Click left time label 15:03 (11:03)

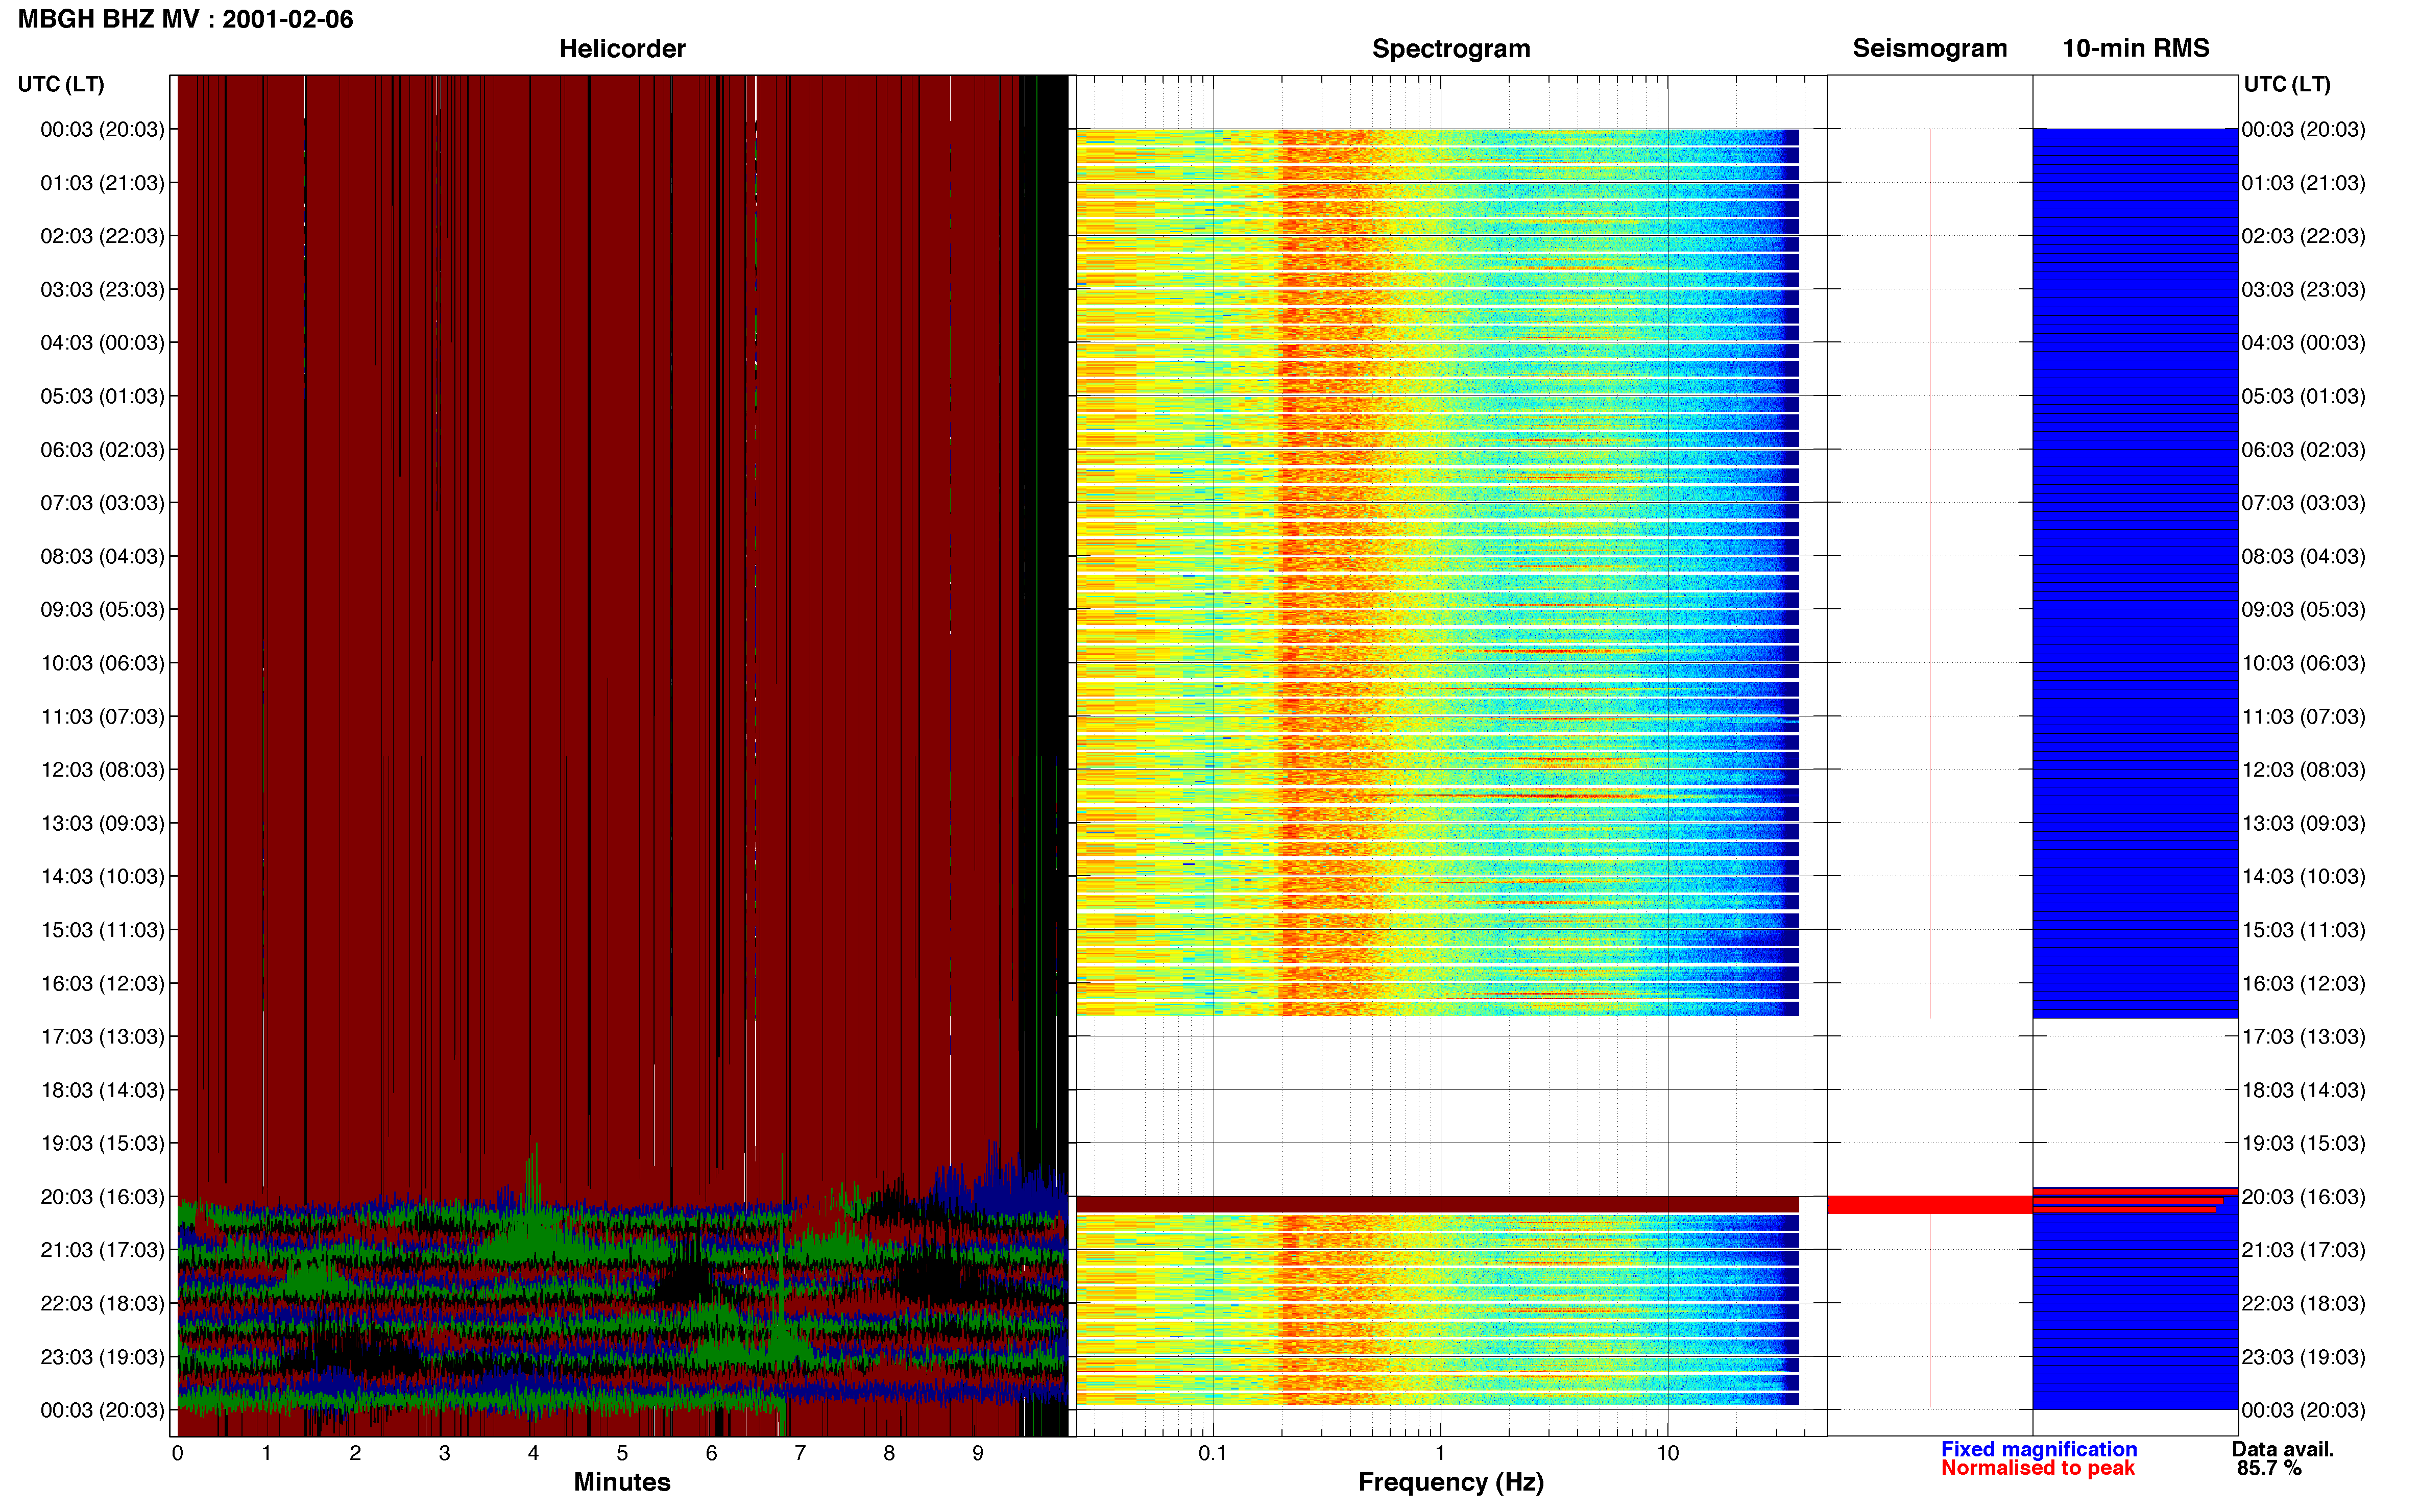(x=102, y=929)
